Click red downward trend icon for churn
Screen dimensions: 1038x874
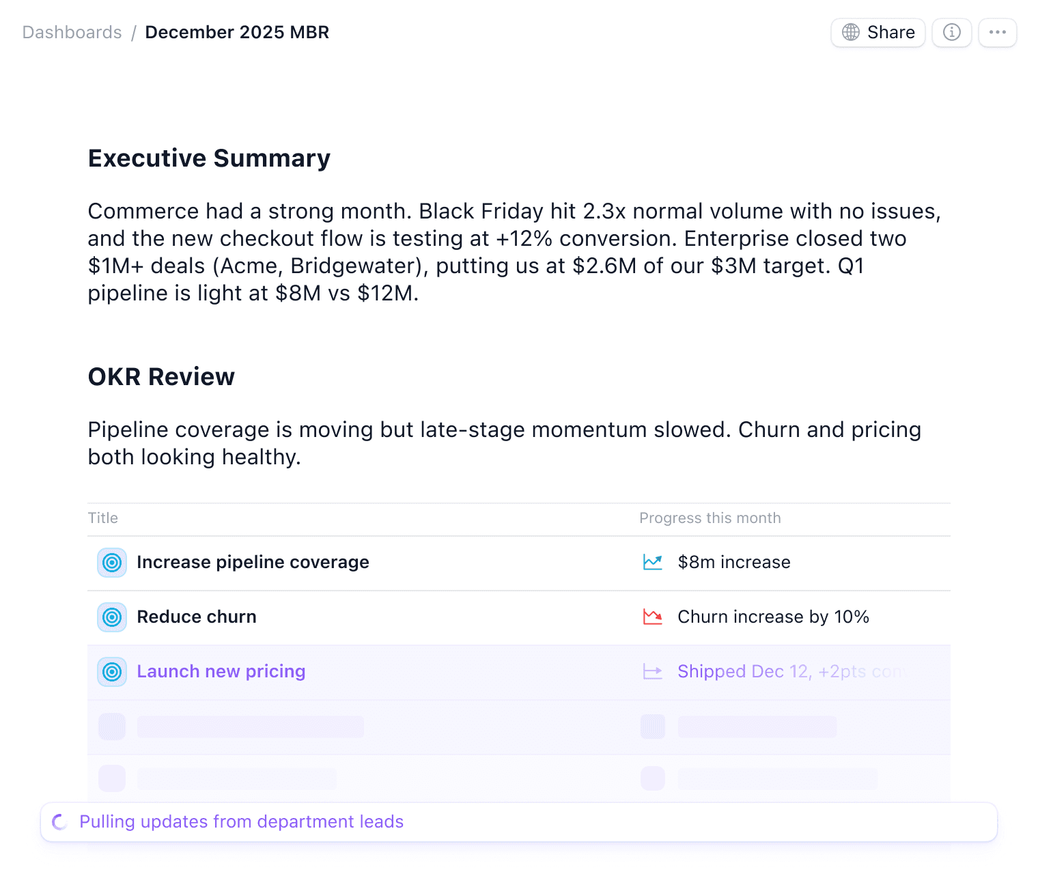pyautogui.click(x=653, y=617)
